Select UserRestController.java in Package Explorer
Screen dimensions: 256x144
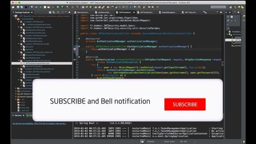tap(35, 33)
